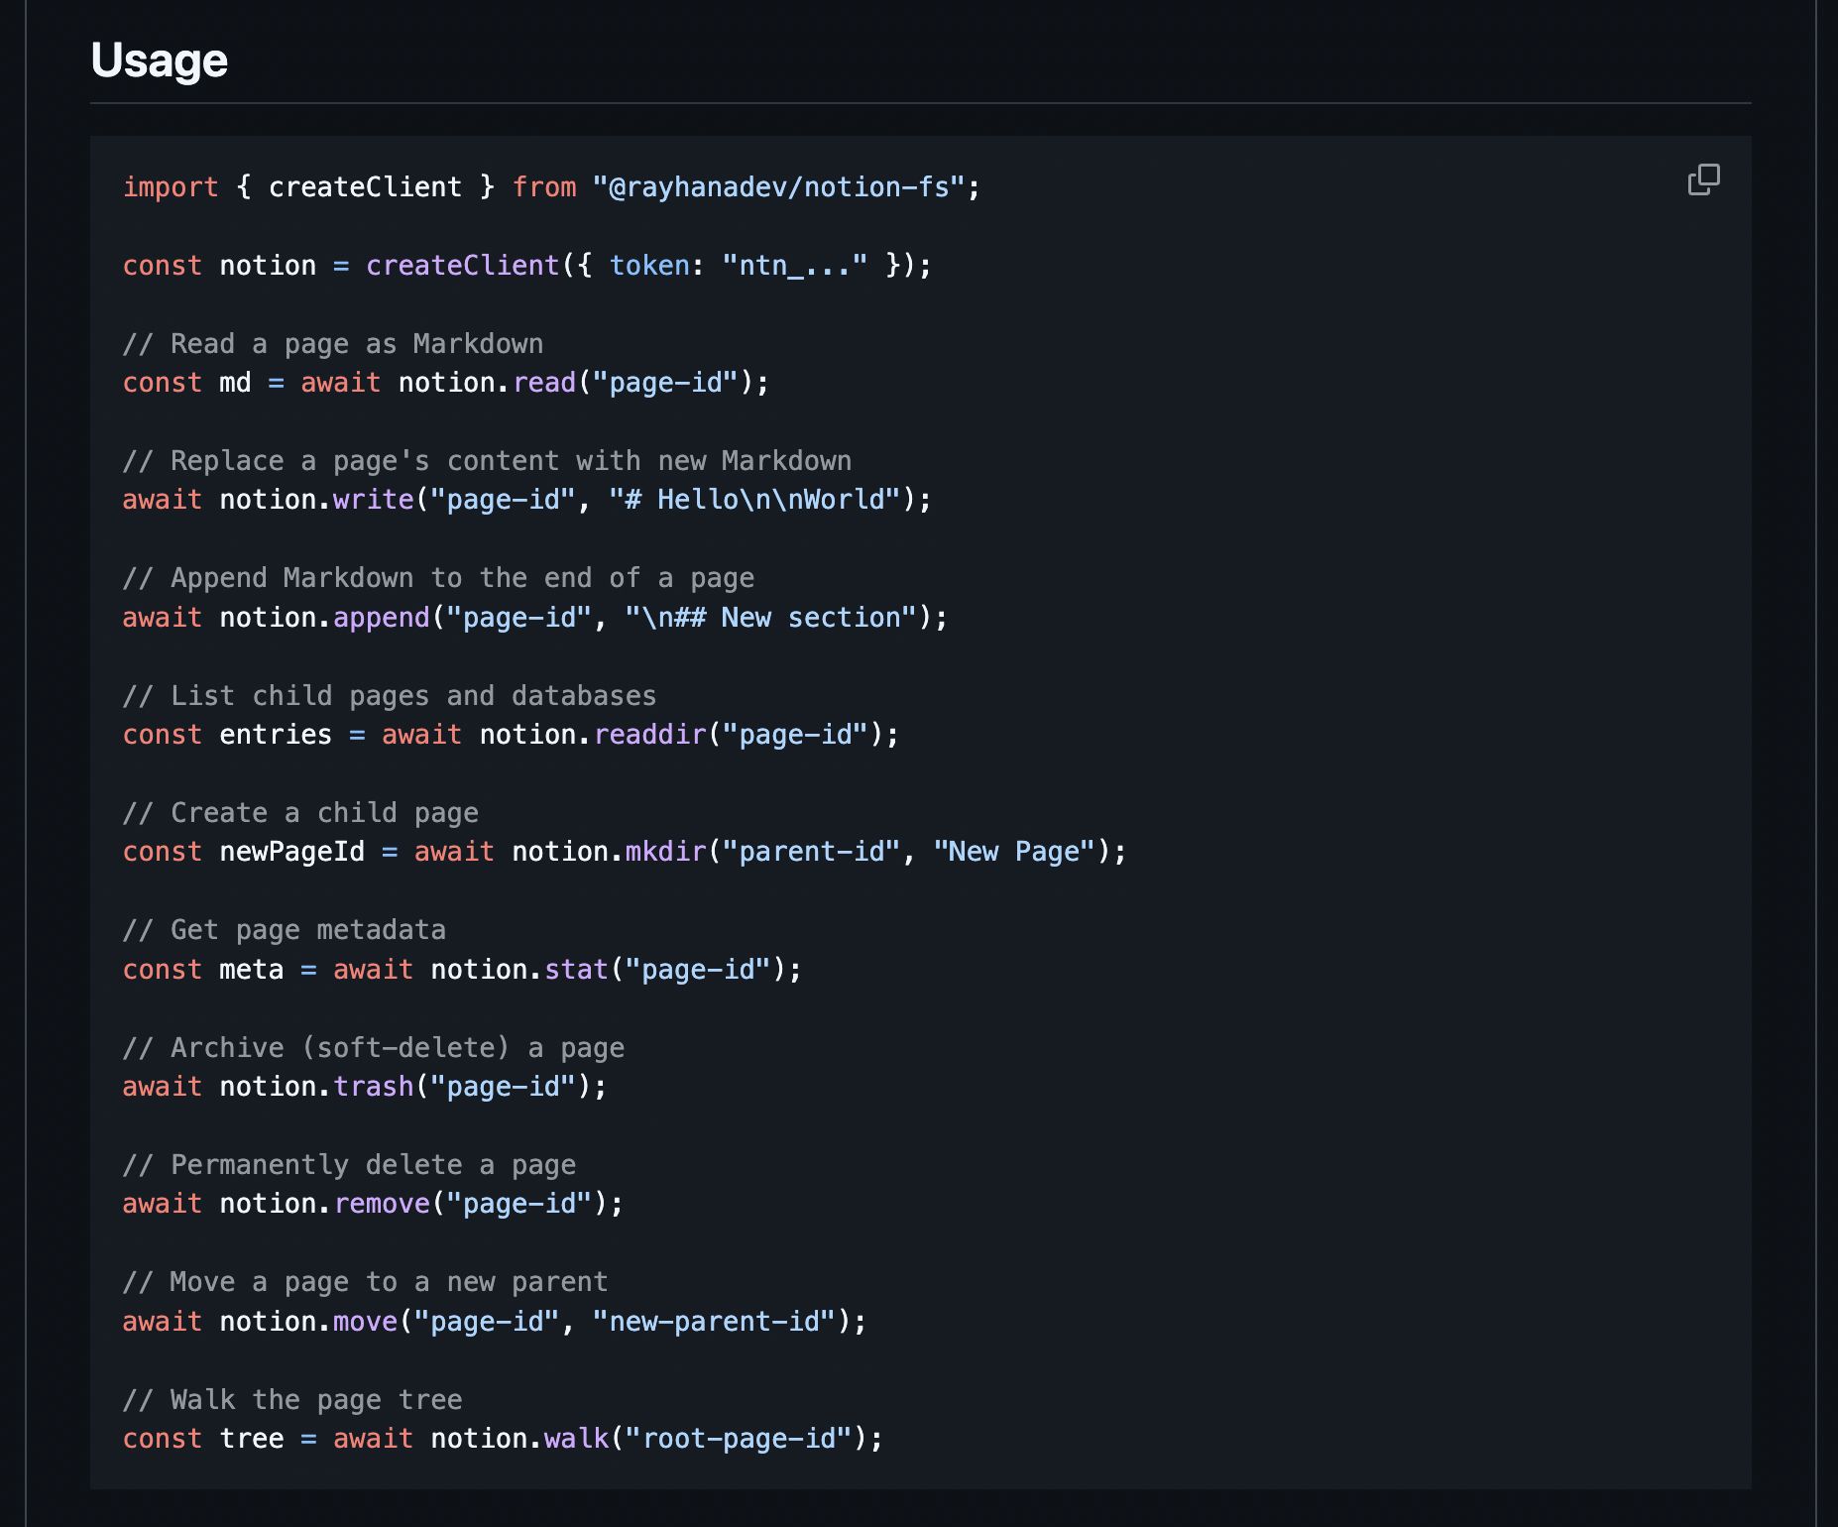Click the walk method name
This screenshot has width=1838, height=1527.
point(576,1439)
